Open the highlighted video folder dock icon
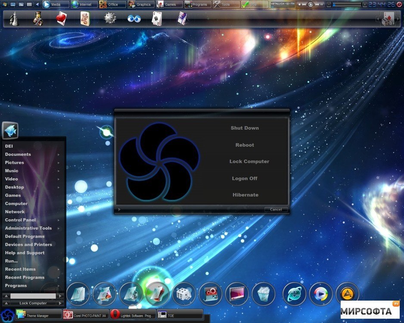Screen dimensions: 404x323 [158, 294]
